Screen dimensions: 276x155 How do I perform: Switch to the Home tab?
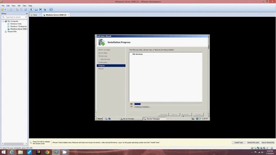(34, 15)
